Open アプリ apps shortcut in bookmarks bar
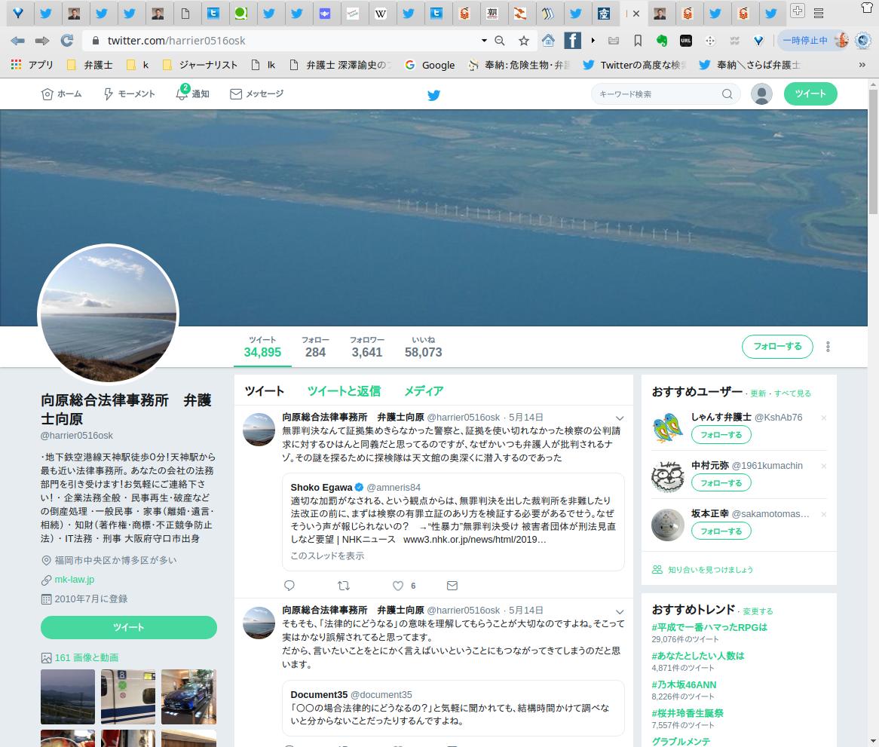The width and height of the screenshot is (879, 747). [32, 65]
